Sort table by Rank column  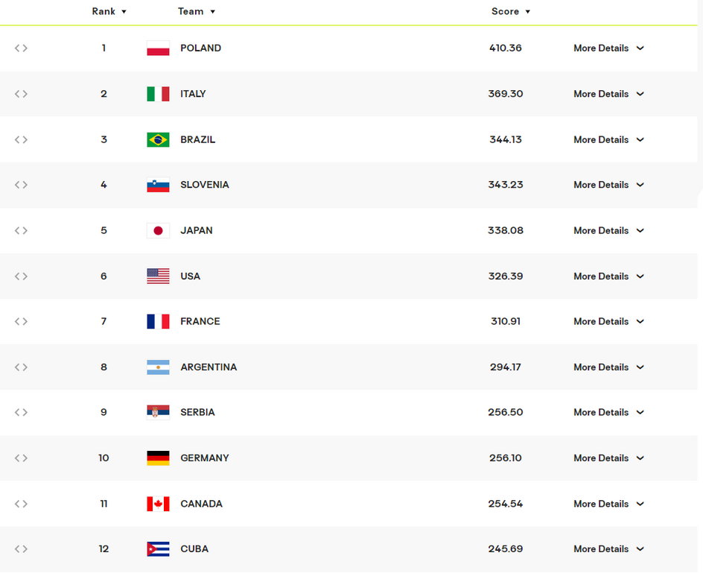pyautogui.click(x=109, y=11)
